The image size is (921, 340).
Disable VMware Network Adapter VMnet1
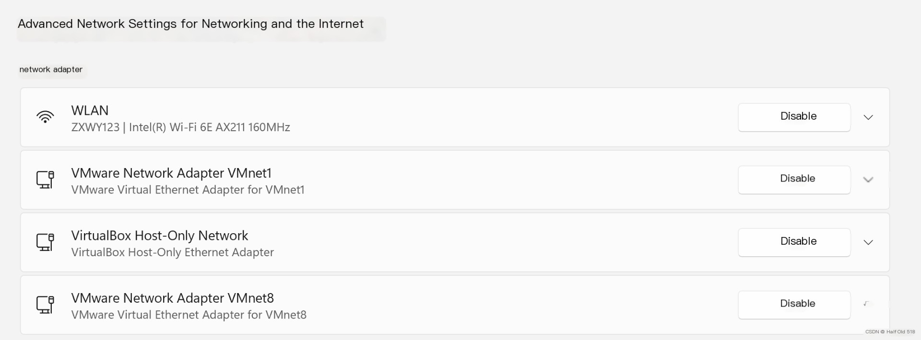coord(794,180)
